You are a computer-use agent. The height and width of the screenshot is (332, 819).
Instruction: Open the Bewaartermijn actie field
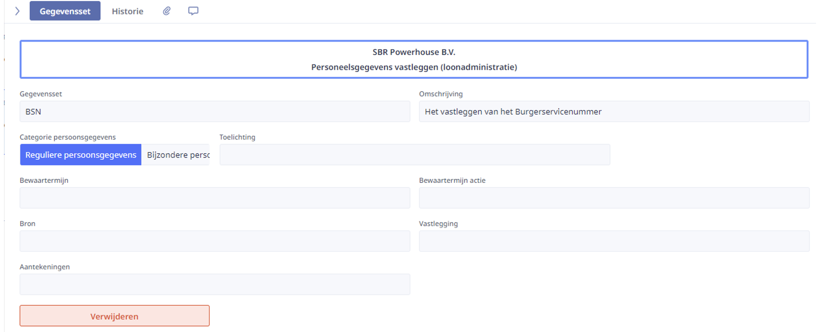click(614, 198)
